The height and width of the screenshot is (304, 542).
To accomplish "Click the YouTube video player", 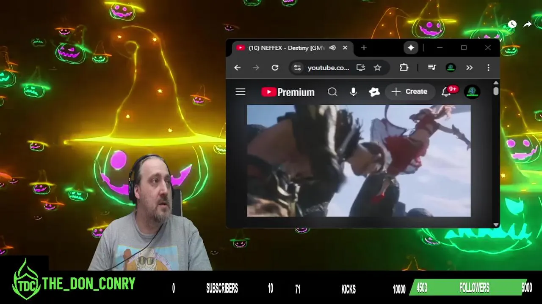I will tap(359, 160).
